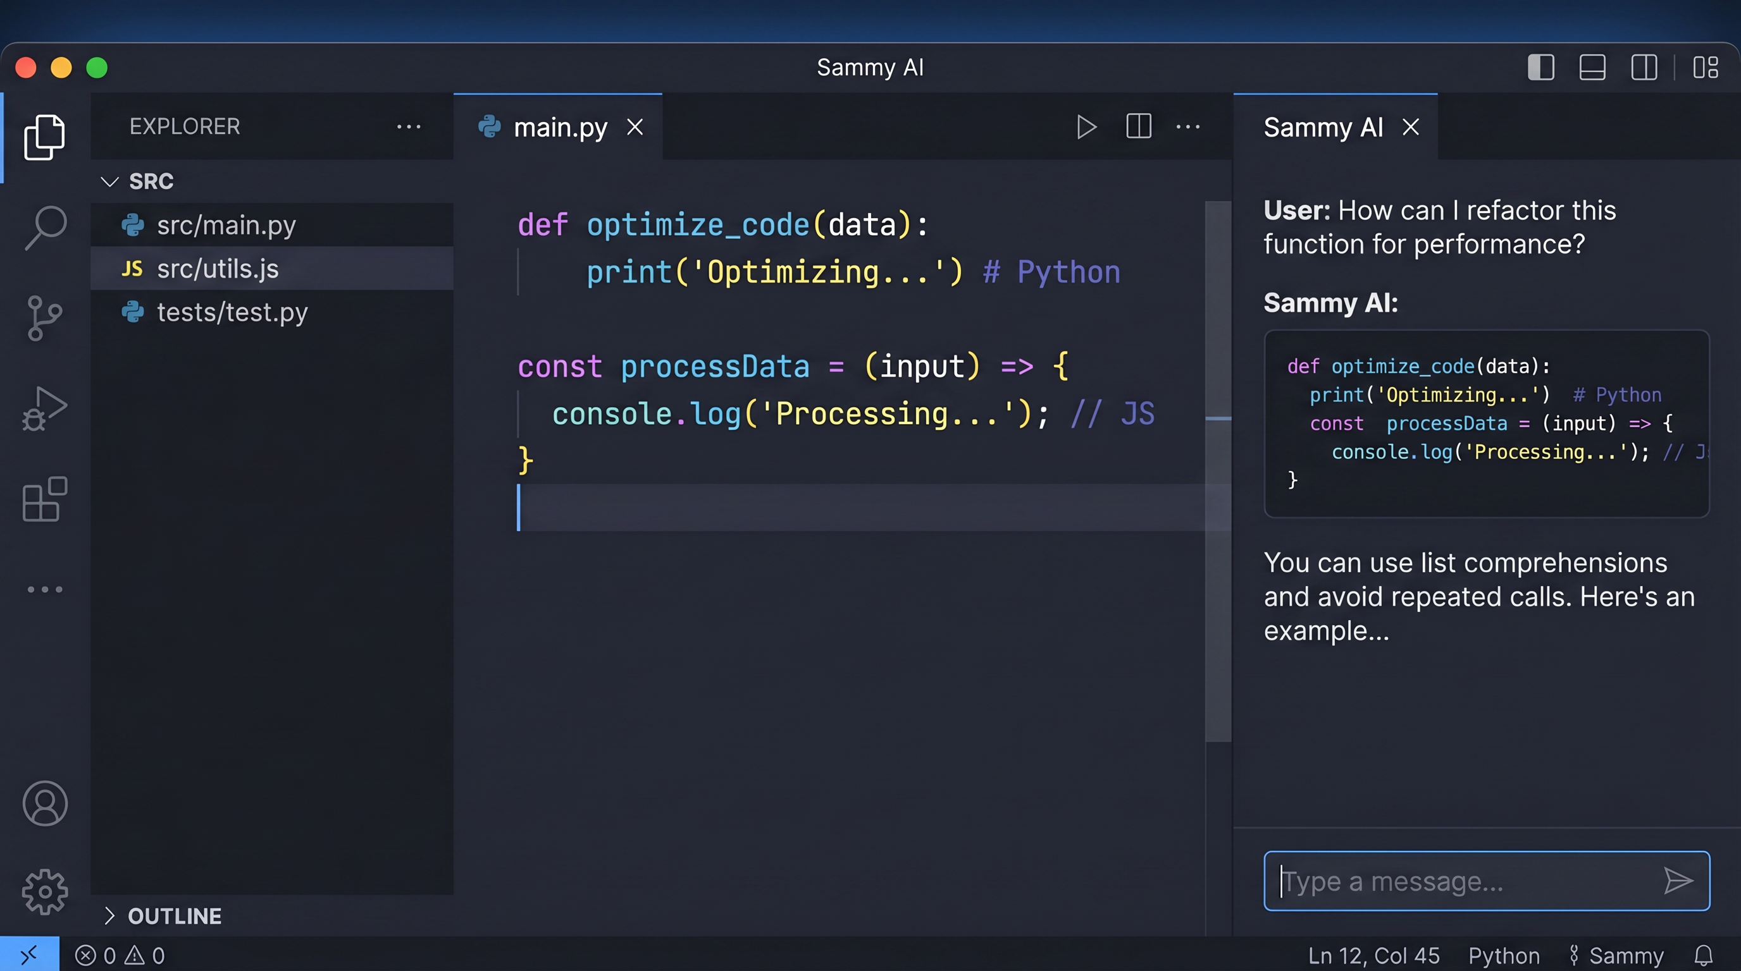Open the Settings gear icon

pyautogui.click(x=45, y=891)
